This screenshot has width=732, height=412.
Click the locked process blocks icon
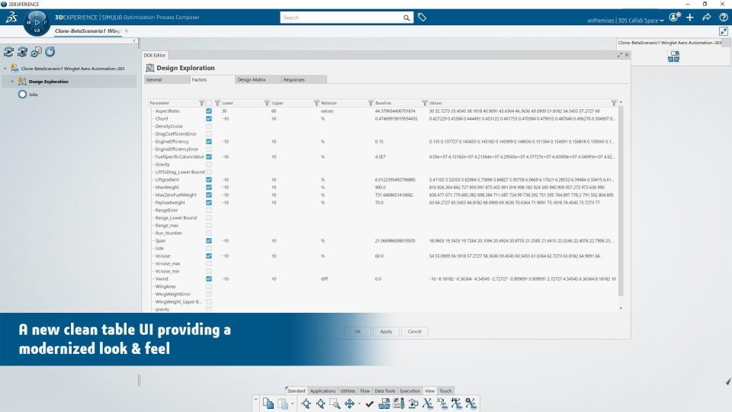tap(384, 404)
